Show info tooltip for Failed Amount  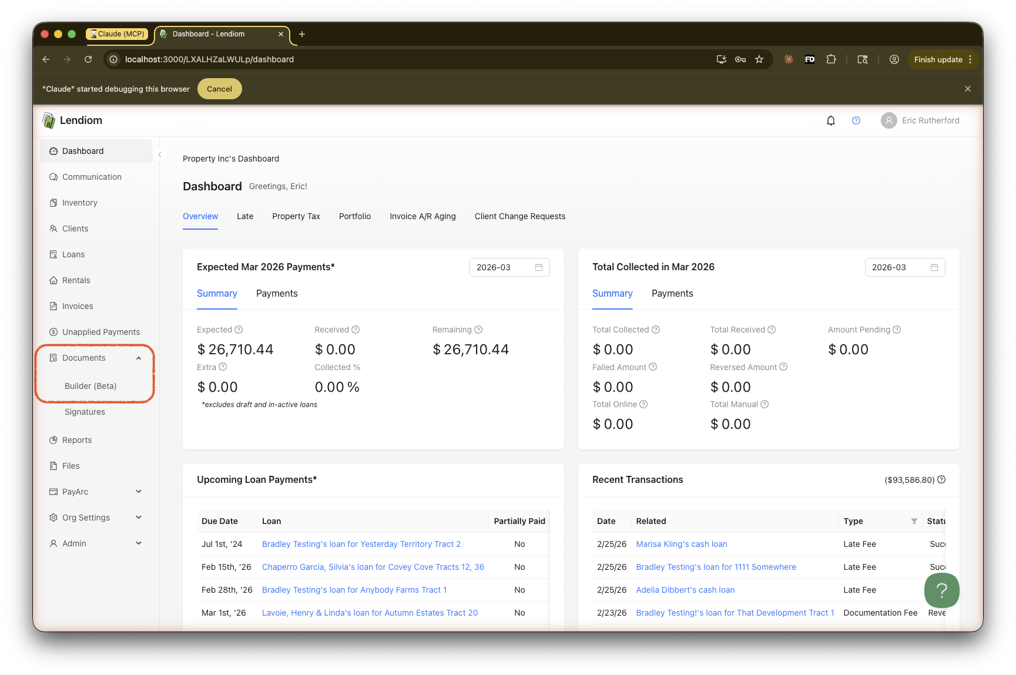[x=653, y=367]
